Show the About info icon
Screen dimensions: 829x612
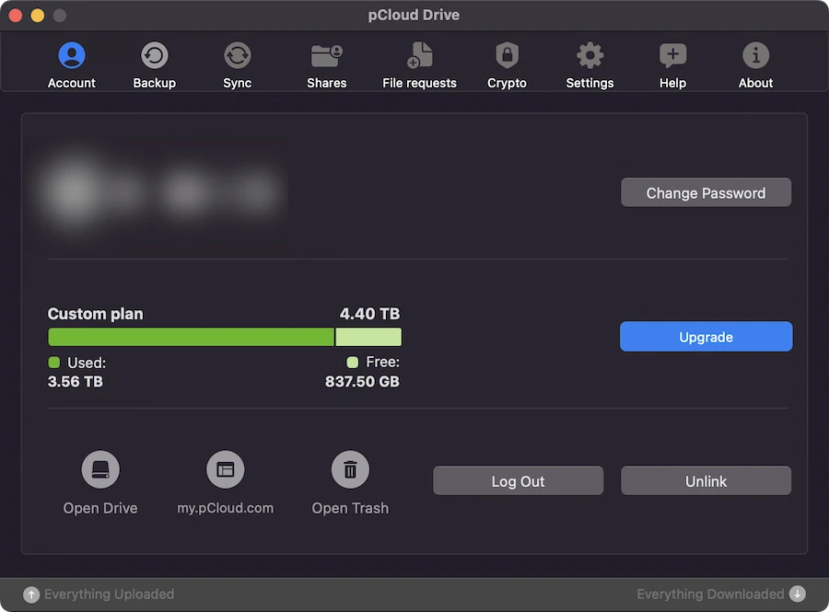click(x=755, y=55)
